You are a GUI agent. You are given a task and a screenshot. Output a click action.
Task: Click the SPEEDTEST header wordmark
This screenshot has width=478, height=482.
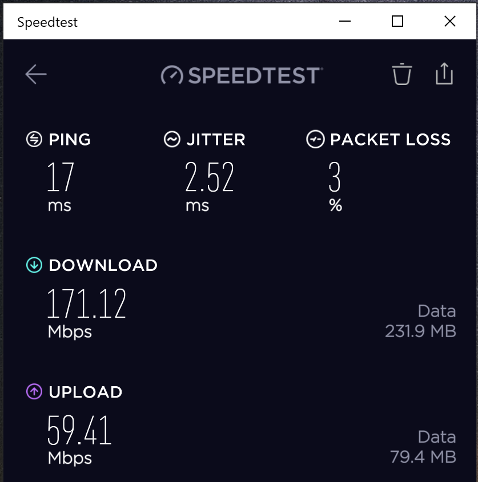[255, 75]
